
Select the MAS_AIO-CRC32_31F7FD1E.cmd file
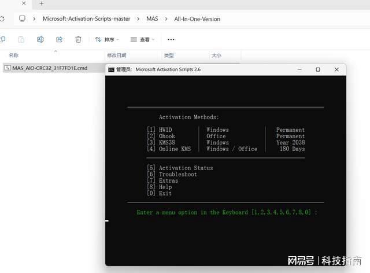click(x=50, y=68)
